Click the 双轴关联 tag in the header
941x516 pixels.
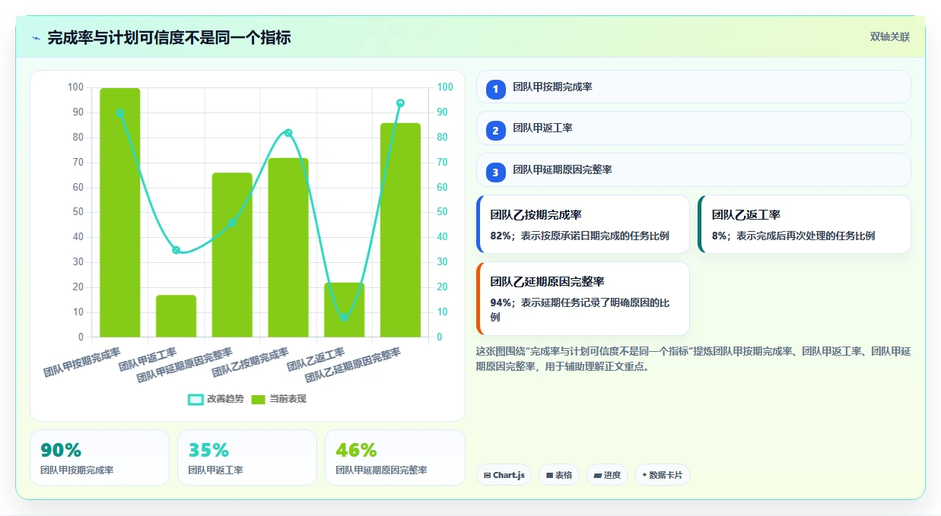click(x=890, y=36)
